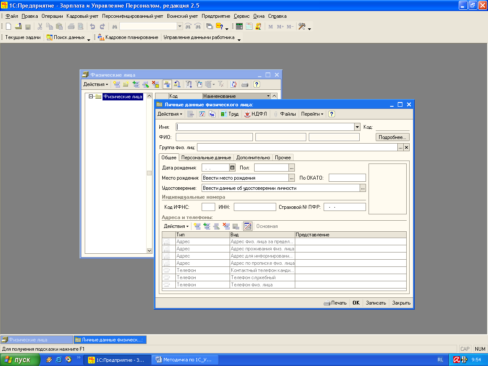
Task: Click the Redo arrow icon
Action: pos(103,26)
